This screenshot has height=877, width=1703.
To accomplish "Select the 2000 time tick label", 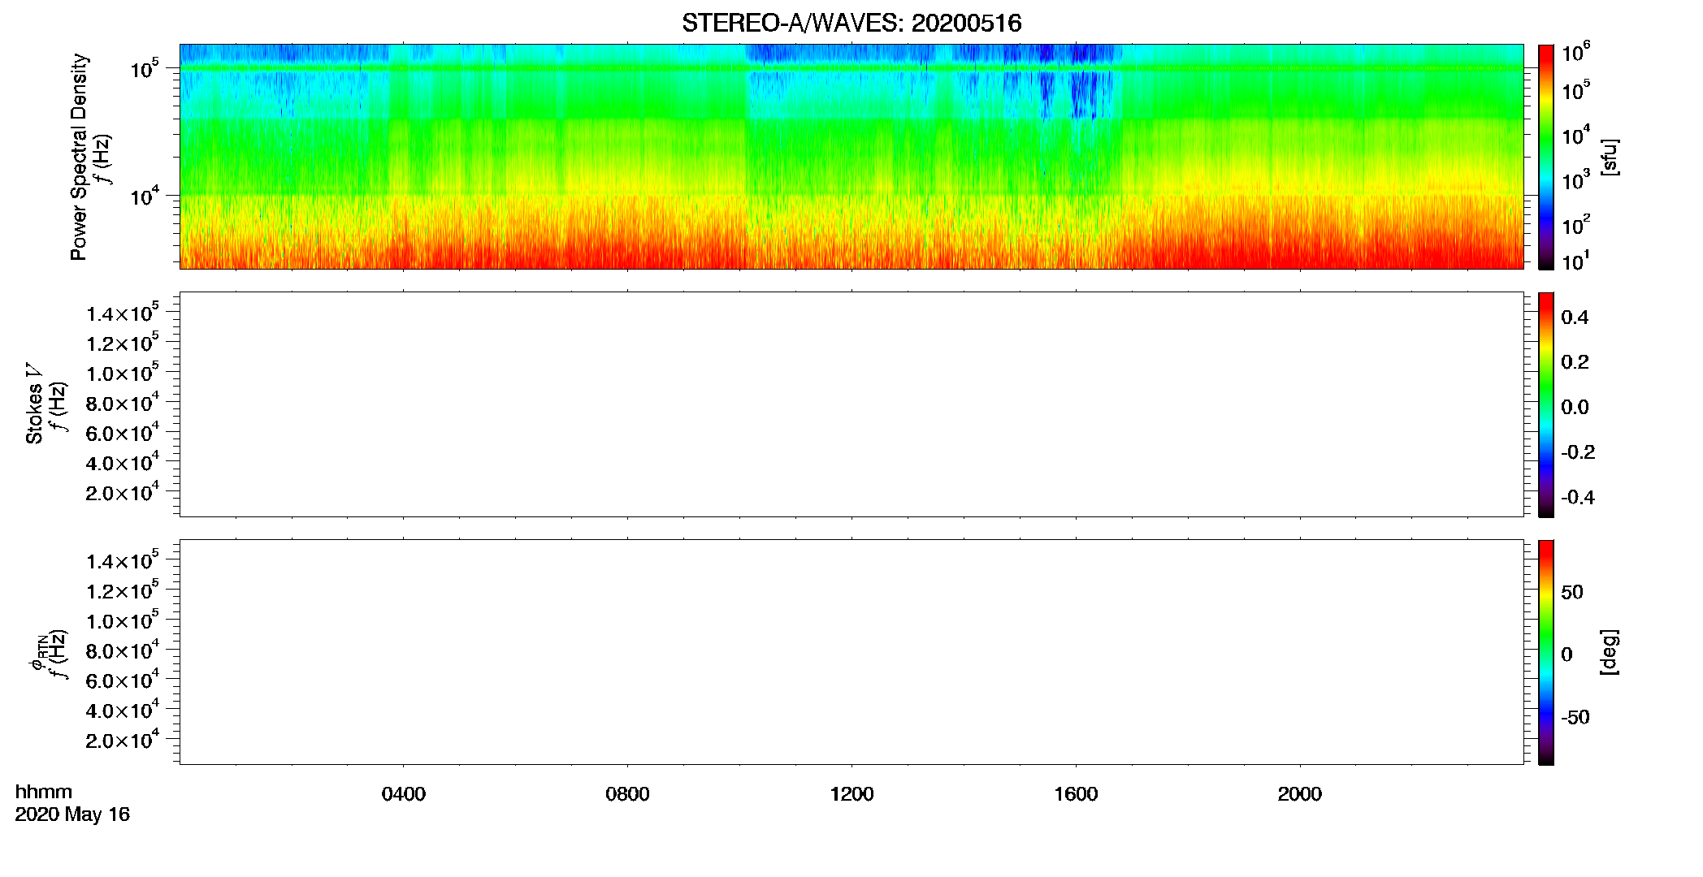I will [x=1299, y=794].
